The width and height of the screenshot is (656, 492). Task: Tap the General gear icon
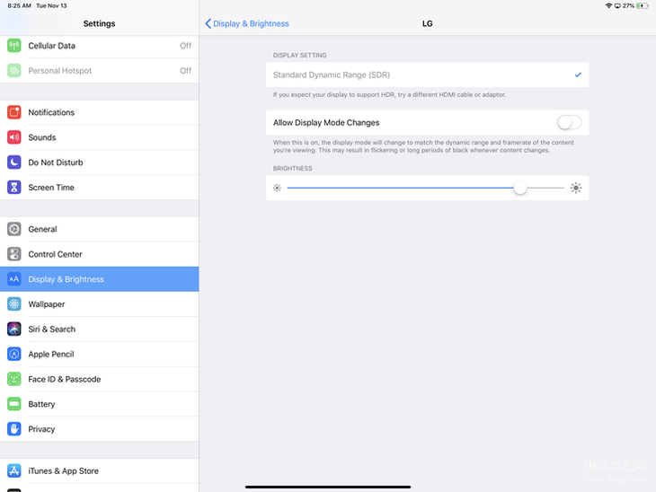pos(14,229)
